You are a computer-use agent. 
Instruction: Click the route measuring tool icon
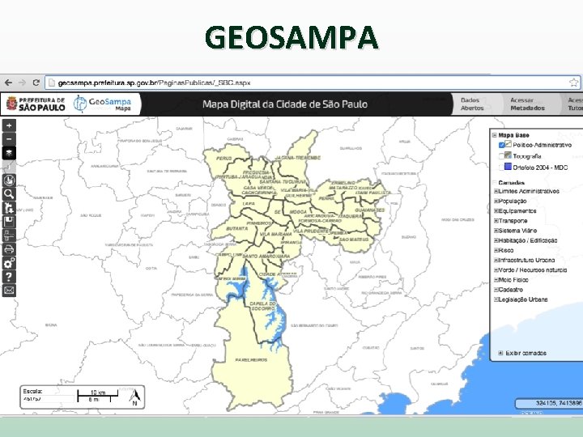(x=9, y=235)
